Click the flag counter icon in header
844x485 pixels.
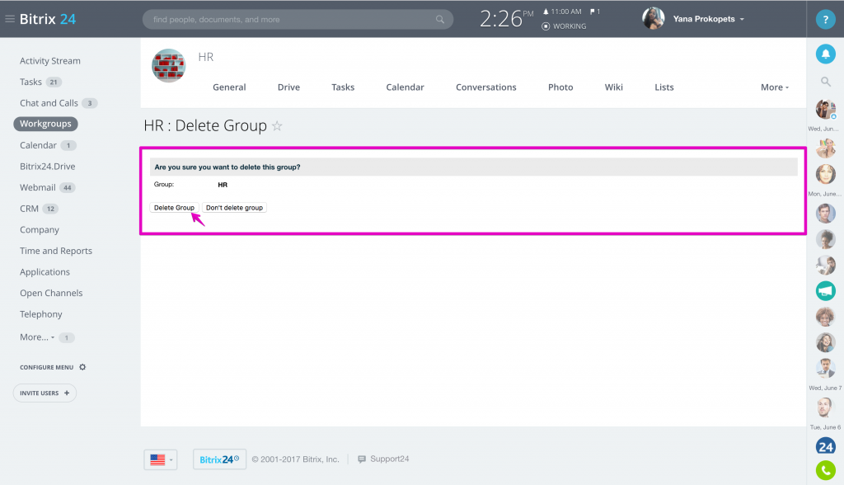(595, 12)
